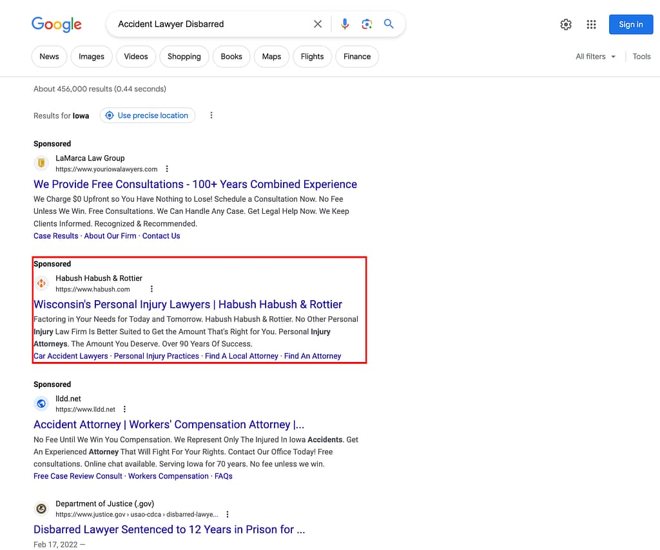Click the blue magnifier search icon

pos(389,24)
